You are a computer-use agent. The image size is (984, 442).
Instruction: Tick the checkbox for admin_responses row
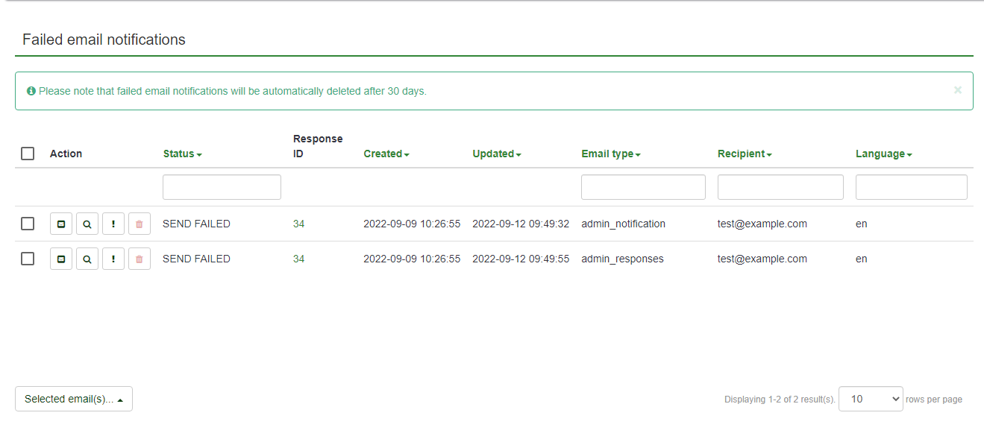pyautogui.click(x=28, y=259)
